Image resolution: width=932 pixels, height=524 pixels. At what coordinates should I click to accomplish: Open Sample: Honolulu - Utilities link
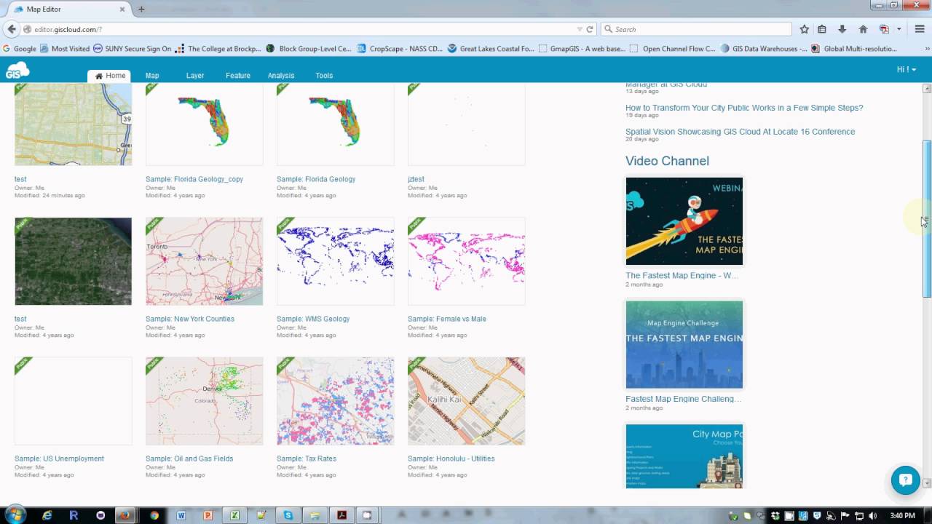(x=451, y=458)
